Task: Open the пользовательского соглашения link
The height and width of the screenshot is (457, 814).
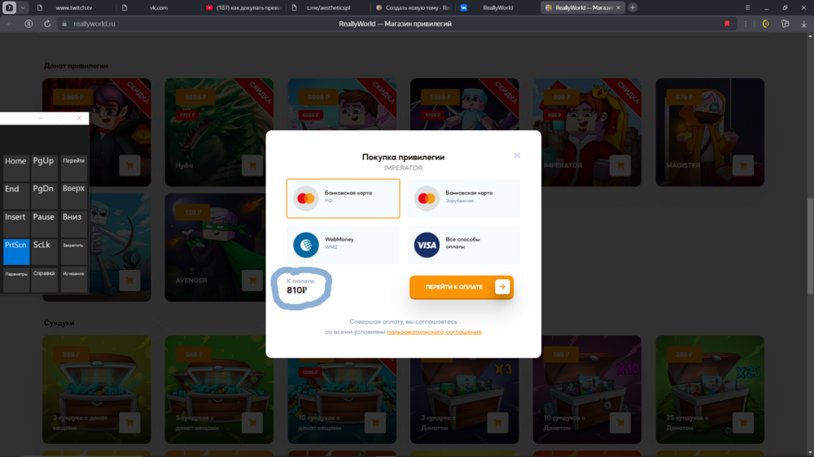Action: (x=434, y=332)
